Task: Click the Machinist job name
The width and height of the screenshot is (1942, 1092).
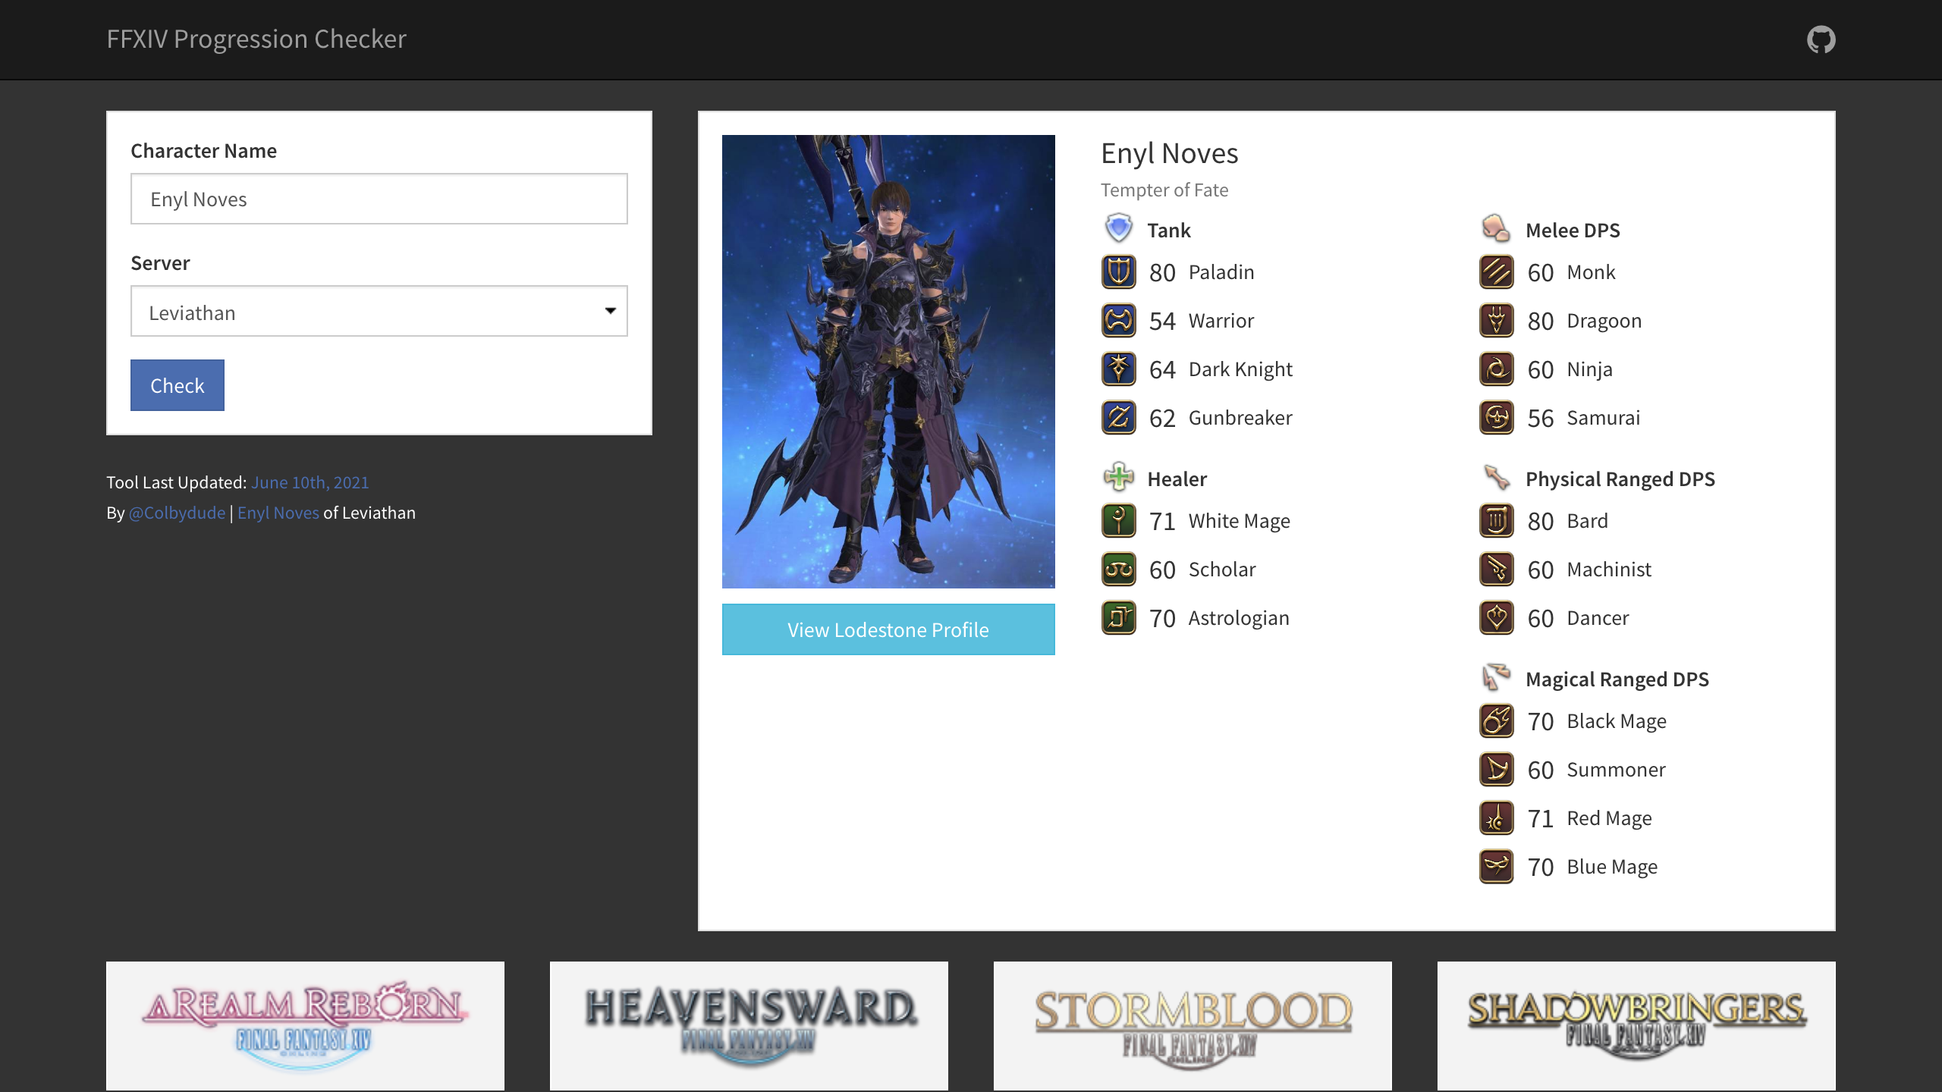Action: [x=1609, y=570]
